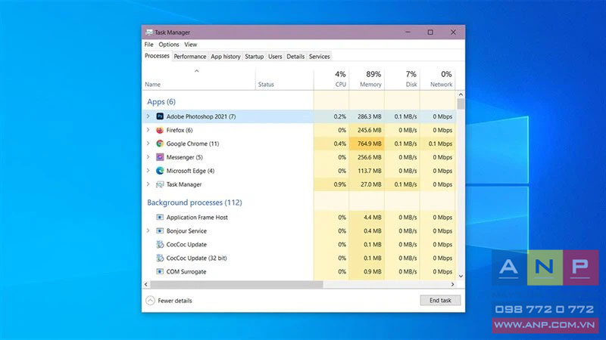Click the vertical scrollbar down arrow
Viewport: 606px width, 340px height.
(x=461, y=276)
